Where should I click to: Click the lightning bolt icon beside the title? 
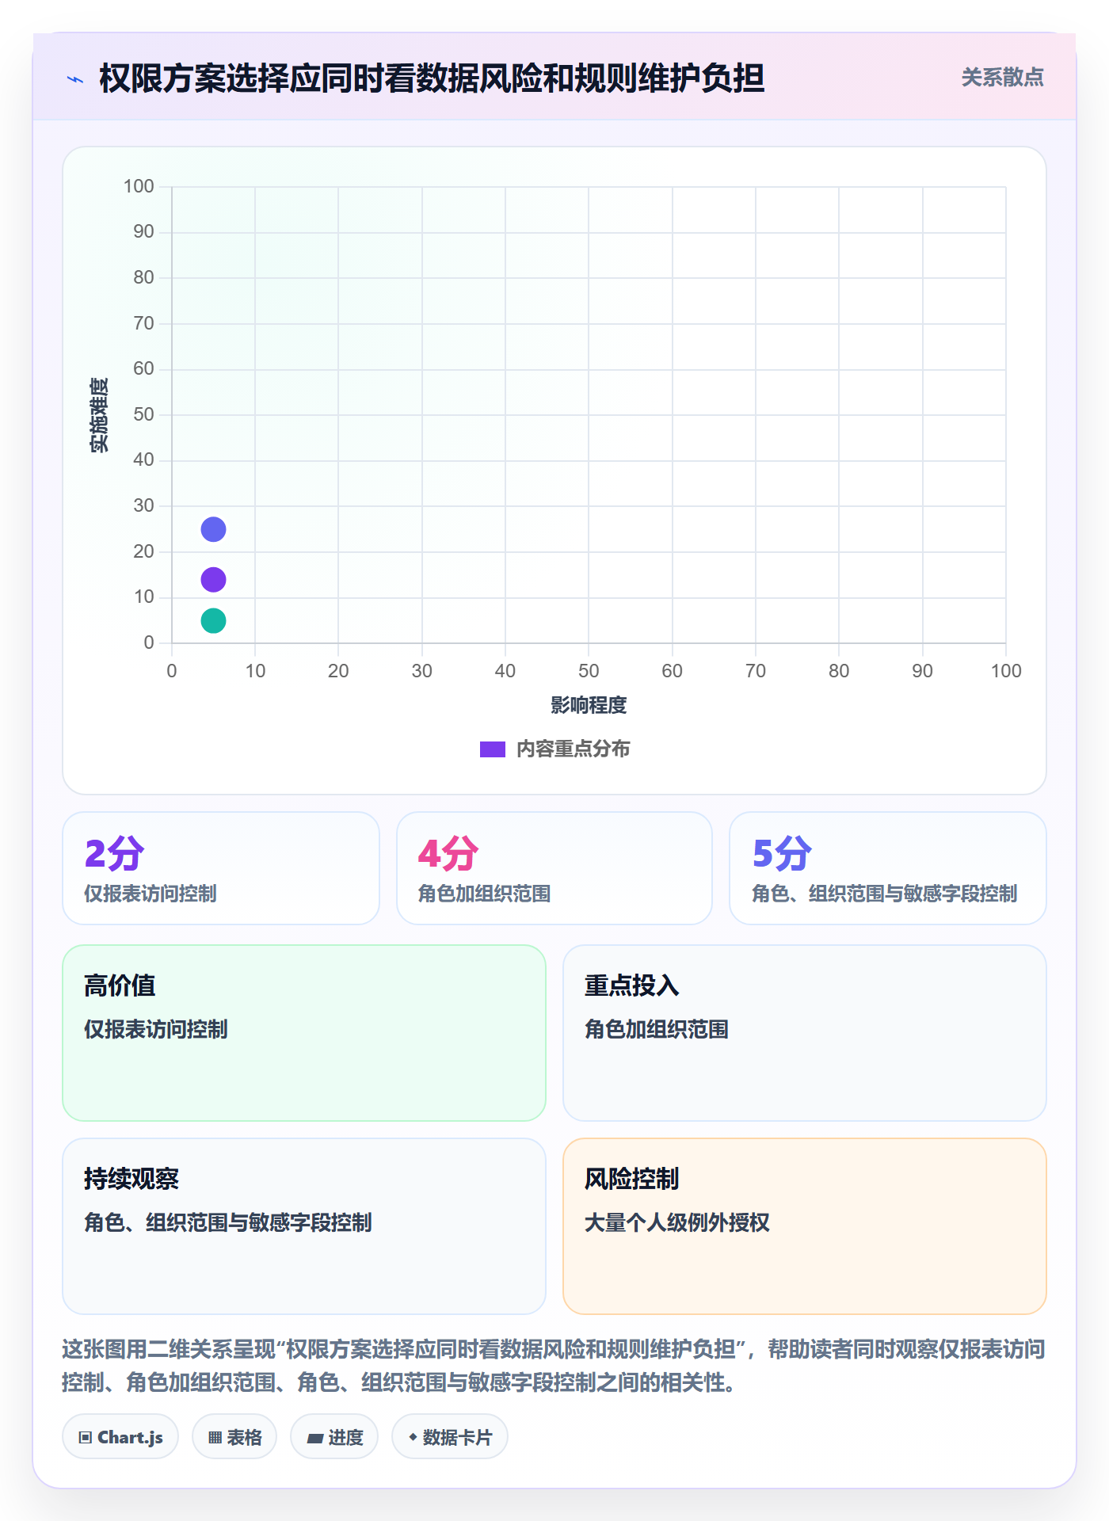pos(75,79)
